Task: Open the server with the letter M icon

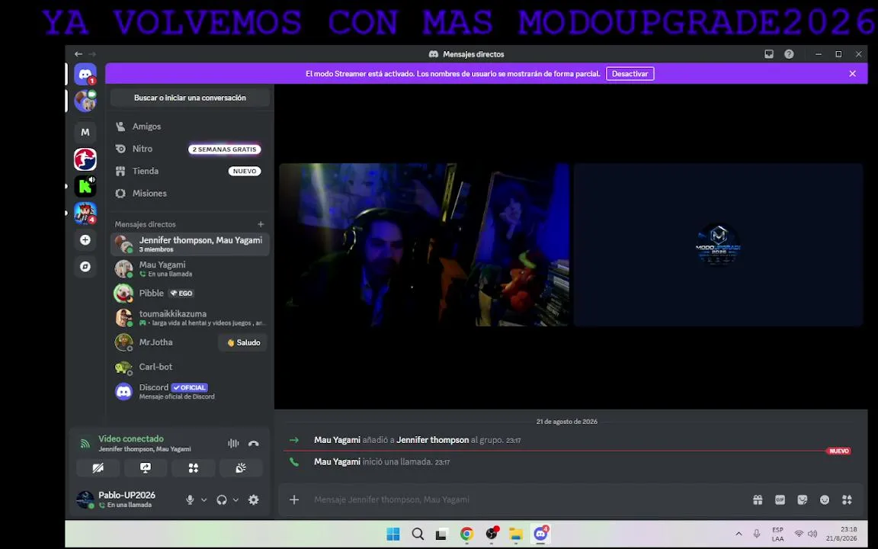Action: click(x=85, y=132)
